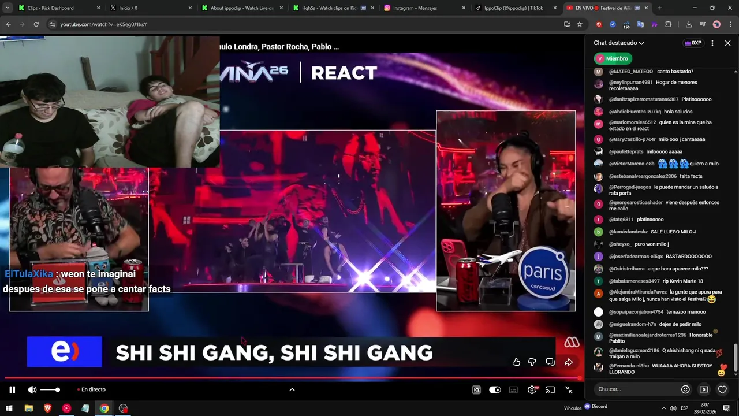The image size is (739, 416).
Task: Click the 'Miembro' member chip
Action: click(x=613, y=58)
